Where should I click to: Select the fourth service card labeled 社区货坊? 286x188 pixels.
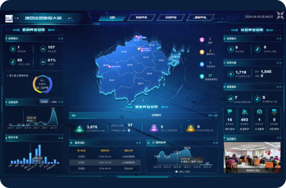tap(274, 119)
